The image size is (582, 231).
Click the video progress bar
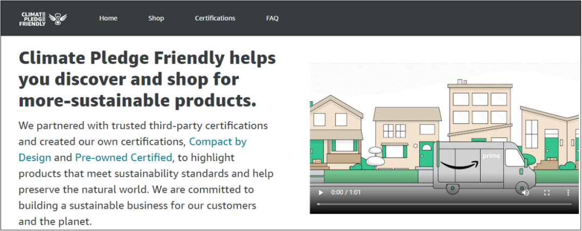point(444,204)
